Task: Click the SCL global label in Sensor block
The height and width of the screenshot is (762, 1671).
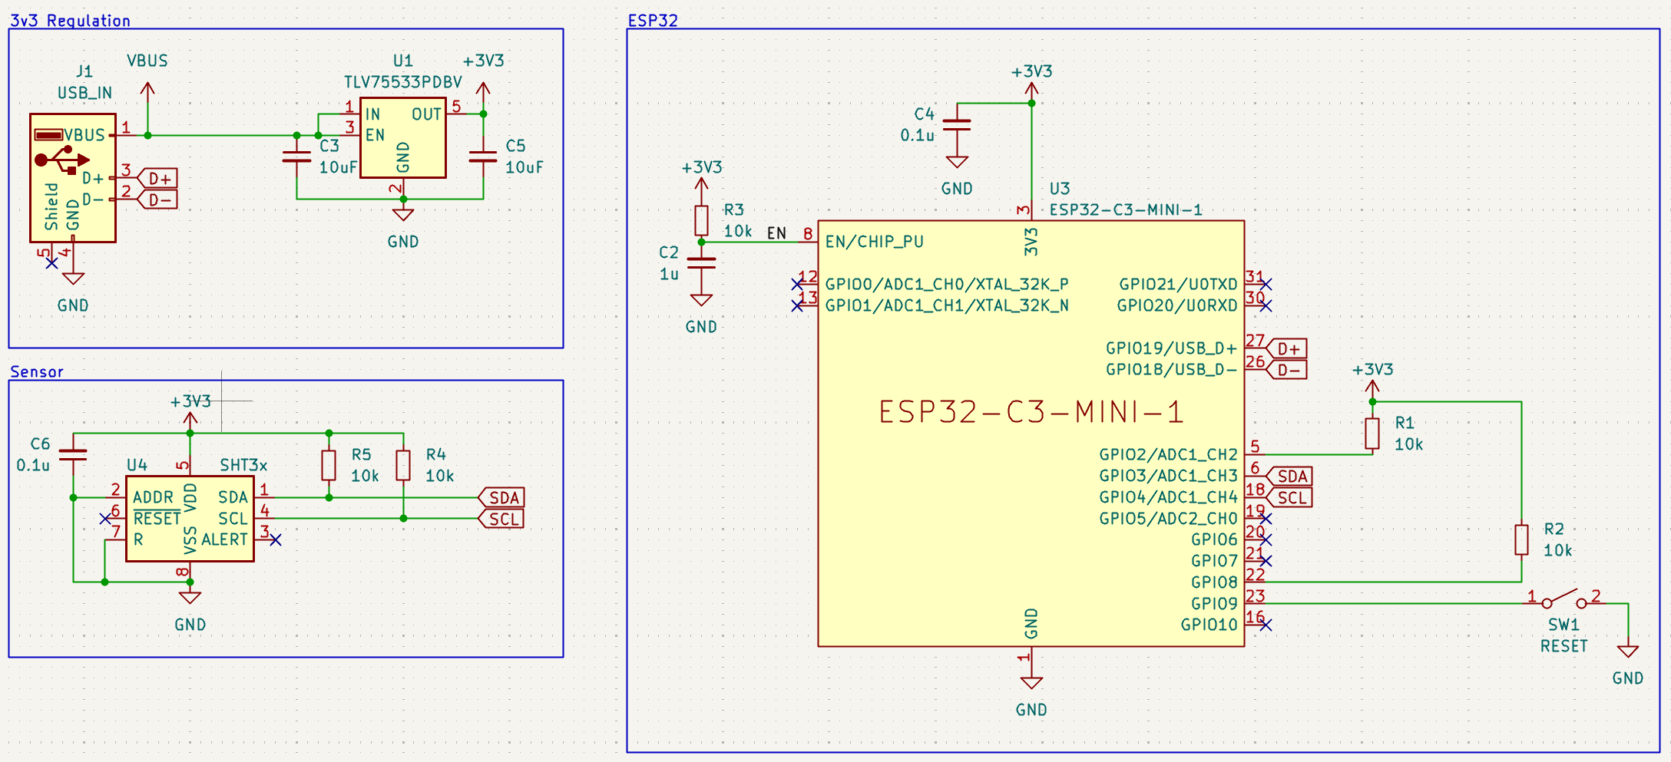Action: (x=501, y=519)
